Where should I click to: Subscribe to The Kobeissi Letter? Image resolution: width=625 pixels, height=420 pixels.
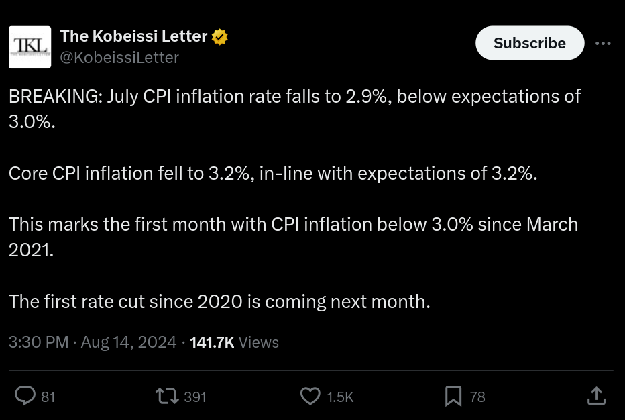(530, 43)
